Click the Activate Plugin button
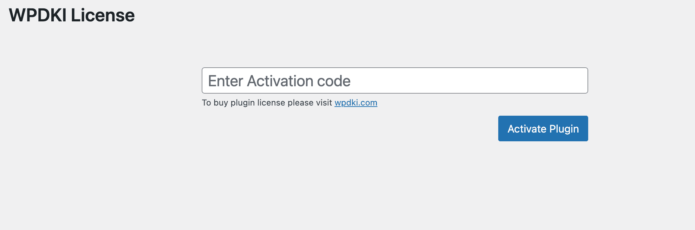The image size is (695, 230). tap(543, 128)
